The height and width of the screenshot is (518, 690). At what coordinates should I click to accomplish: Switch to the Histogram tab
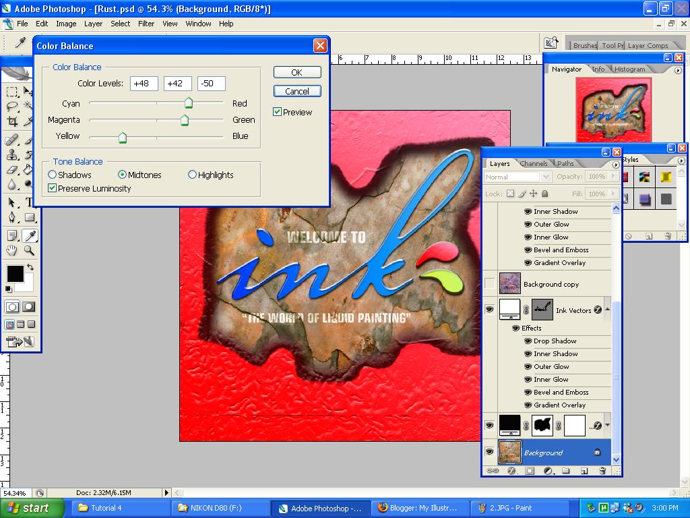point(630,69)
